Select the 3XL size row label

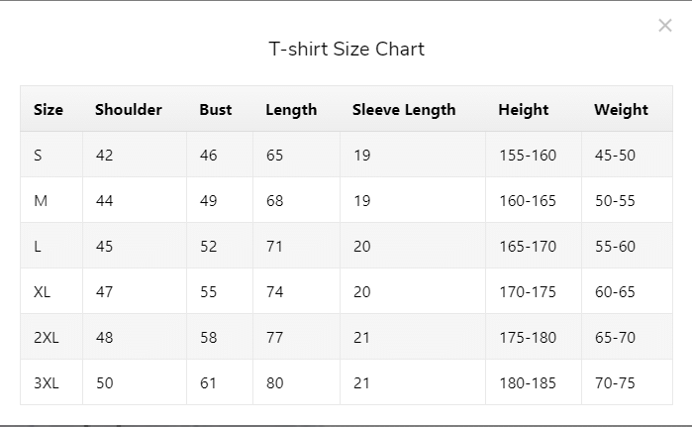click(47, 382)
